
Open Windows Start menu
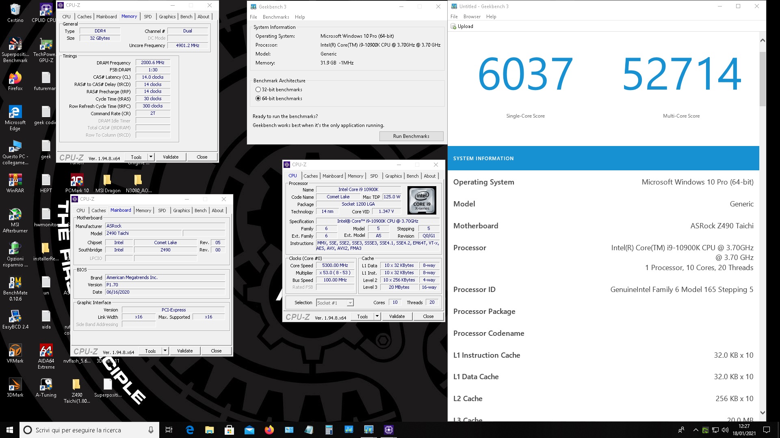pyautogui.click(x=10, y=430)
